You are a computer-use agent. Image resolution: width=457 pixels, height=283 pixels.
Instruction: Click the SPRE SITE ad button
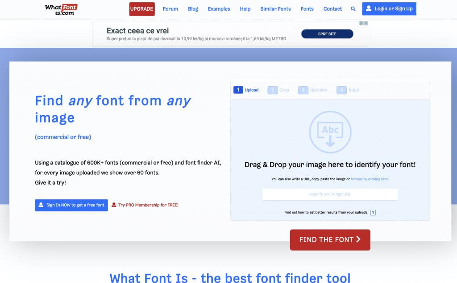click(327, 34)
